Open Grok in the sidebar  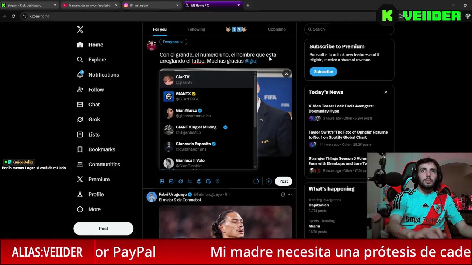89,119
